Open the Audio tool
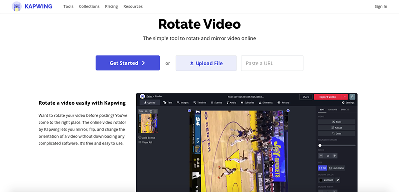Image resolution: width=399 pixels, height=192 pixels. click(x=231, y=103)
